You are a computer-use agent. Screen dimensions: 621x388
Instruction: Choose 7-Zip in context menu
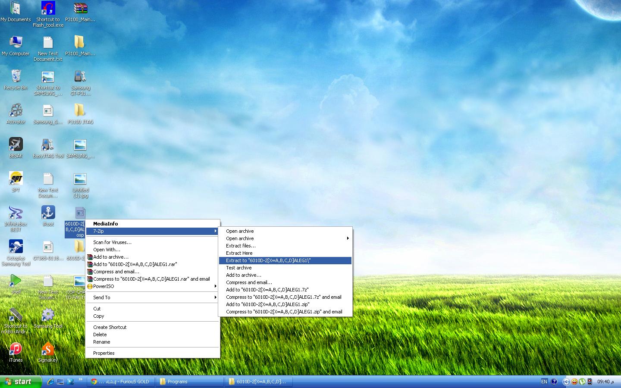click(x=153, y=231)
